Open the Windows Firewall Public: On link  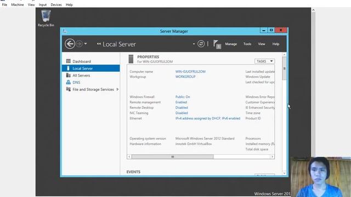click(183, 97)
